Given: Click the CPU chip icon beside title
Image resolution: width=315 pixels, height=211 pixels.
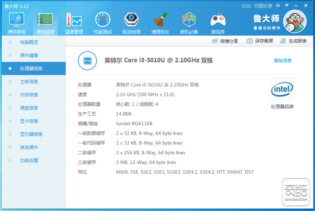Looking at the screenshot, I should click(x=87, y=61).
